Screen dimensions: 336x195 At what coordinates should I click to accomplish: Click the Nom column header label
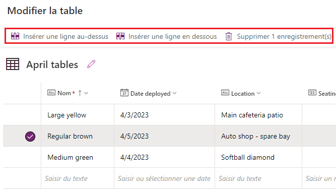64,93
